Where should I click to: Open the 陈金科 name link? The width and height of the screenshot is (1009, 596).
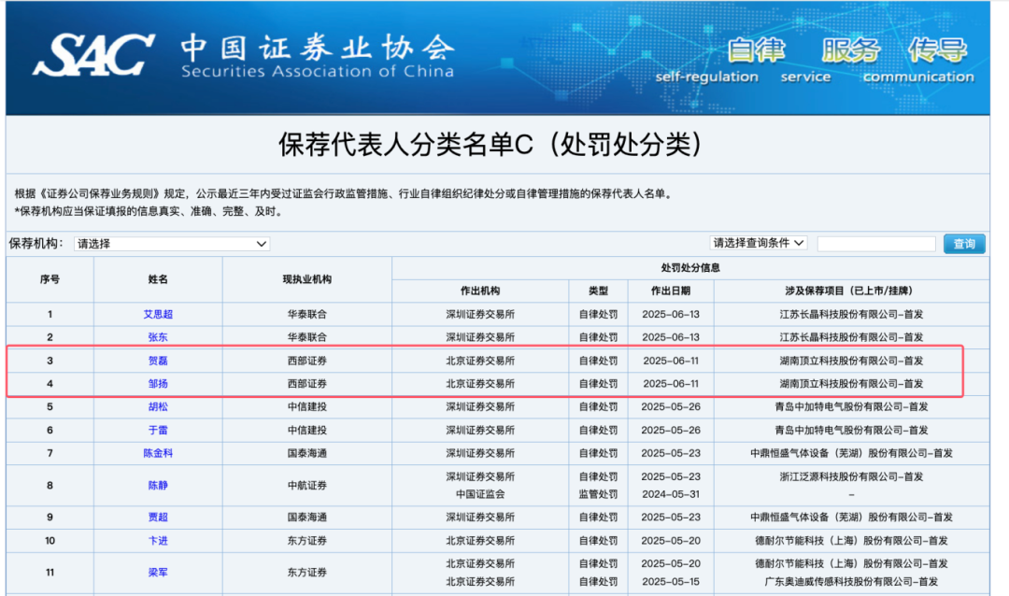[158, 453]
